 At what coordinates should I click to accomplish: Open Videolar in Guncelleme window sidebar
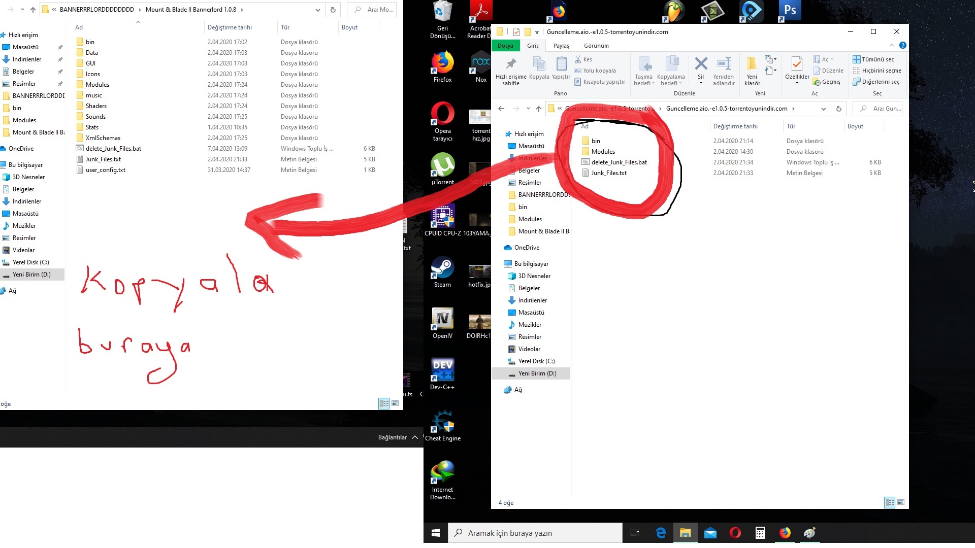(529, 349)
